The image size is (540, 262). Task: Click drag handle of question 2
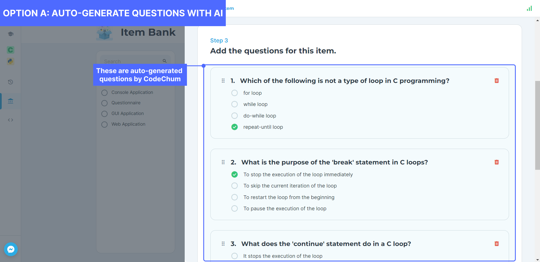coord(223,162)
